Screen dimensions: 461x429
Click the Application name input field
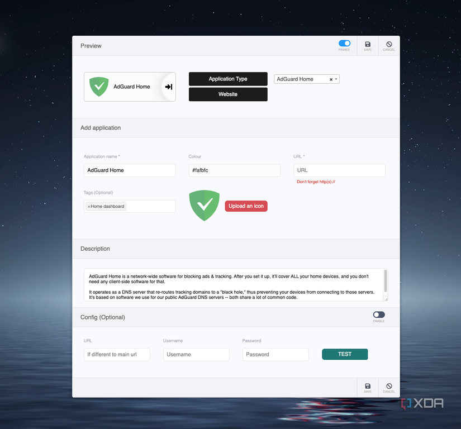coord(130,170)
